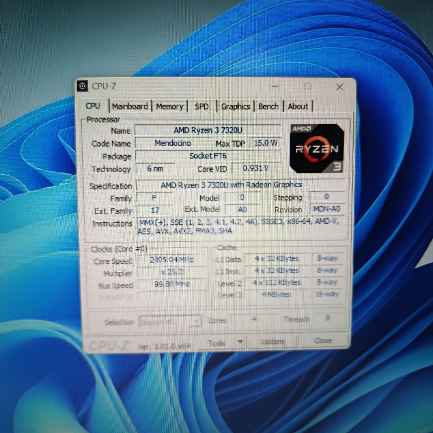Click the Multiplier value x 25.0
This screenshot has height=433, width=433.
click(172, 272)
